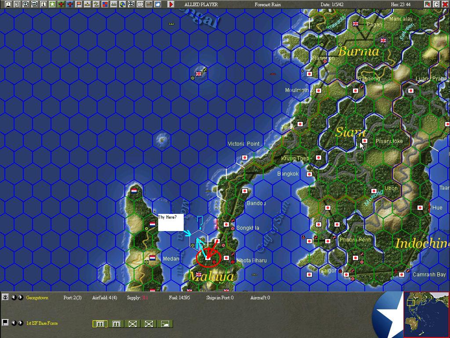Click the 'Date: 1/5/42' header text

(332, 4)
